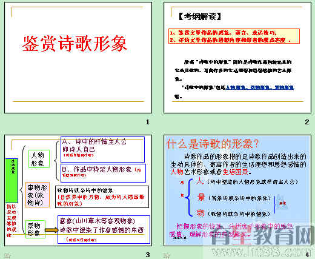Click the A、诗中的抒情主人公 box

pos(102,149)
